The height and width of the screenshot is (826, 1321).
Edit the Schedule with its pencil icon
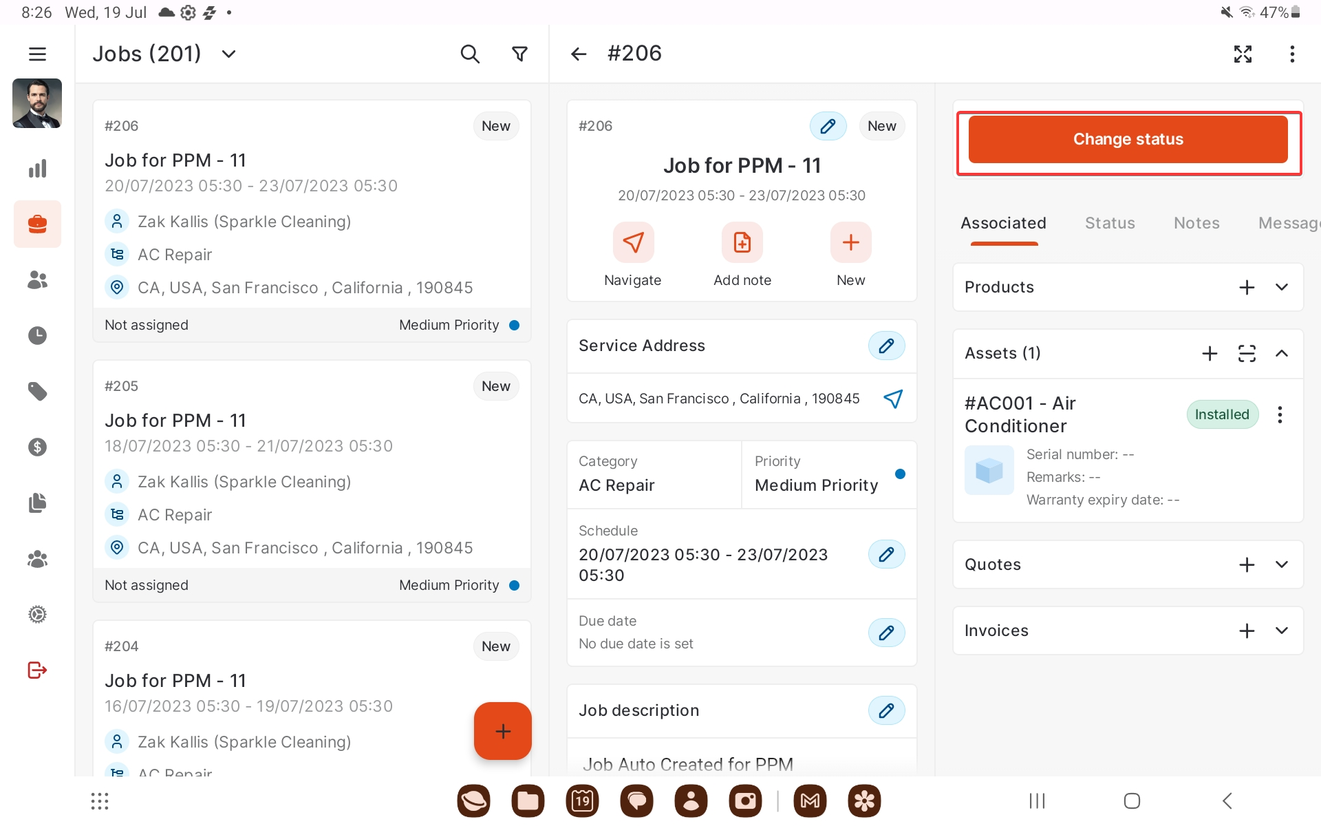(886, 554)
